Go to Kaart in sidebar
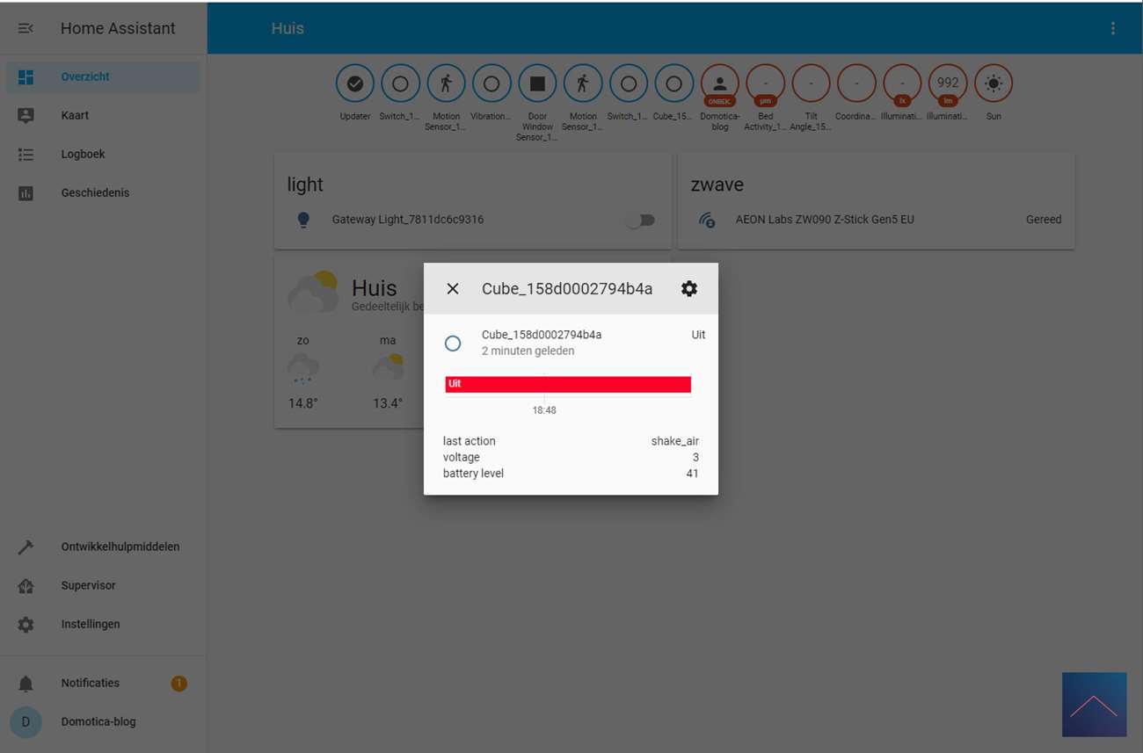The width and height of the screenshot is (1143, 753). click(75, 115)
